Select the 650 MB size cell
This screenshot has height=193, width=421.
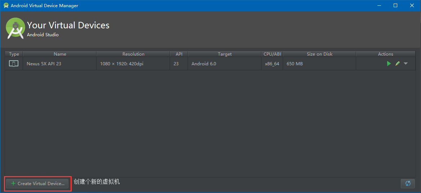click(x=319, y=64)
